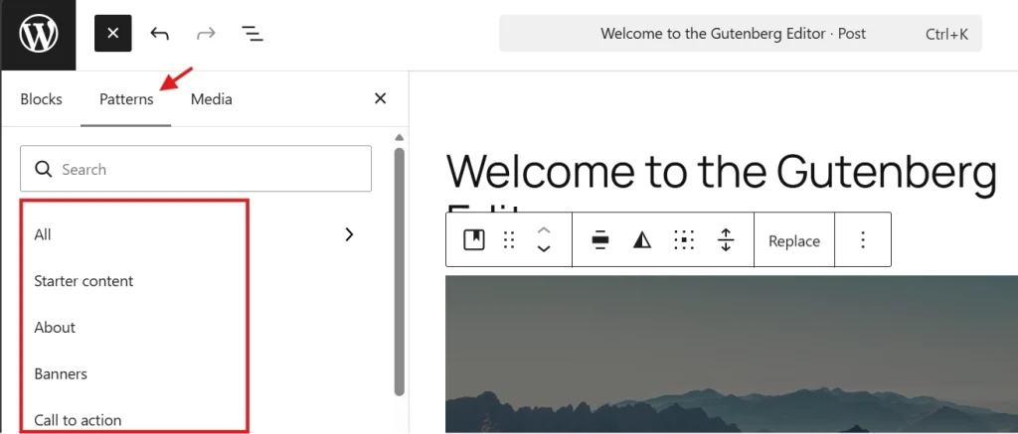
Task: Move the block down
Action: click(544, 248)
